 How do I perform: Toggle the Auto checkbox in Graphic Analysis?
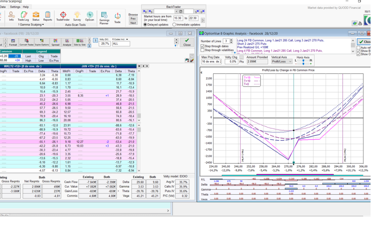pos(358,47)
